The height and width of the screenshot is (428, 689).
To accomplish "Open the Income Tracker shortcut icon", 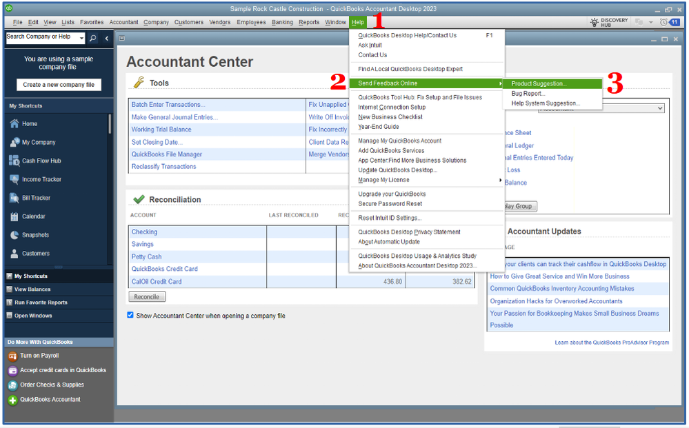I will [14, 179].
